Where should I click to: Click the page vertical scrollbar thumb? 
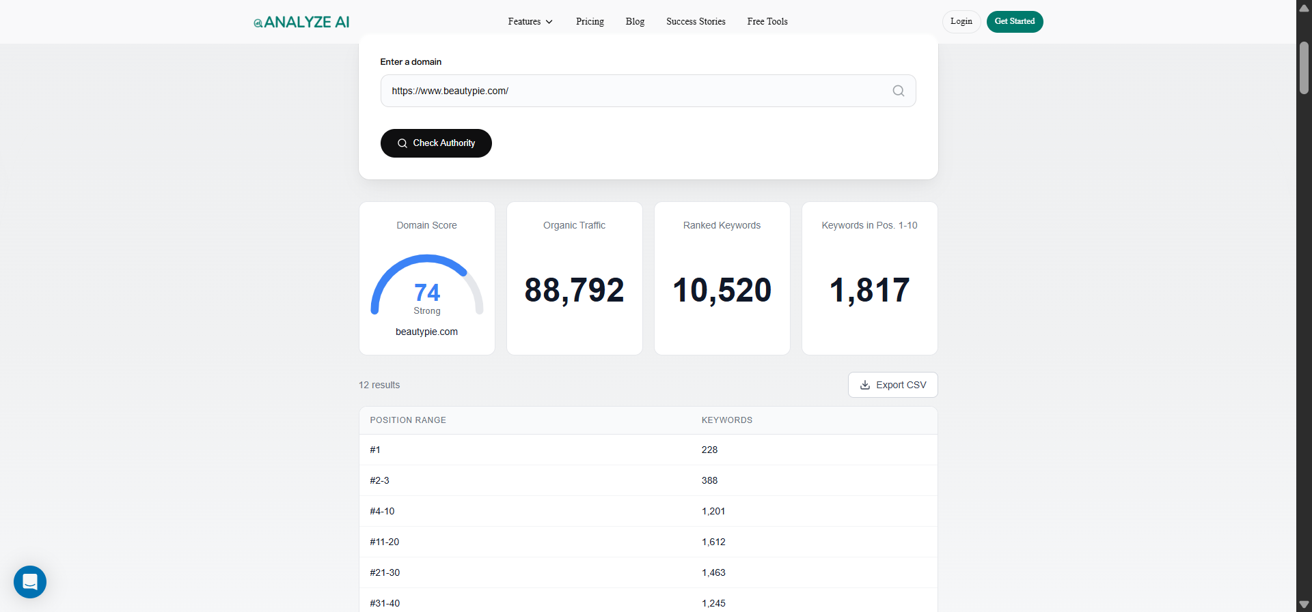(x=1304, y=68)
